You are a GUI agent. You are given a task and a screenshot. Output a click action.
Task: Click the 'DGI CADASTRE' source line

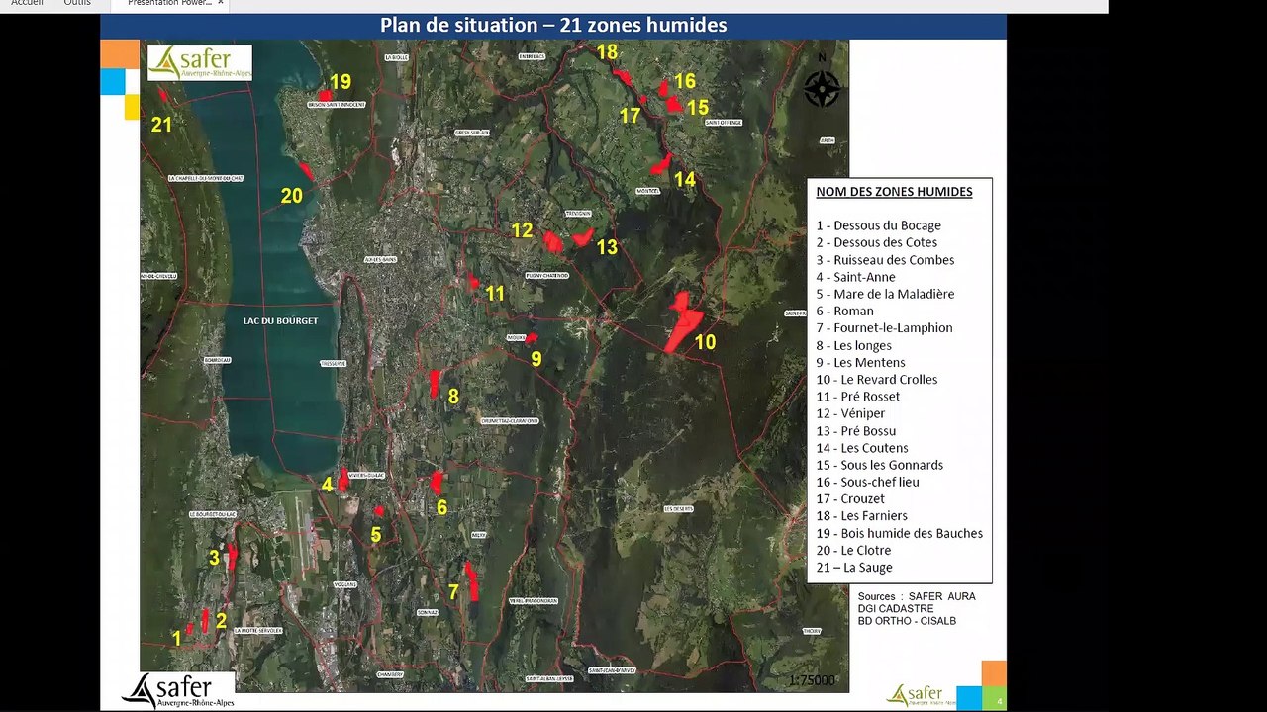coord(896,608)
